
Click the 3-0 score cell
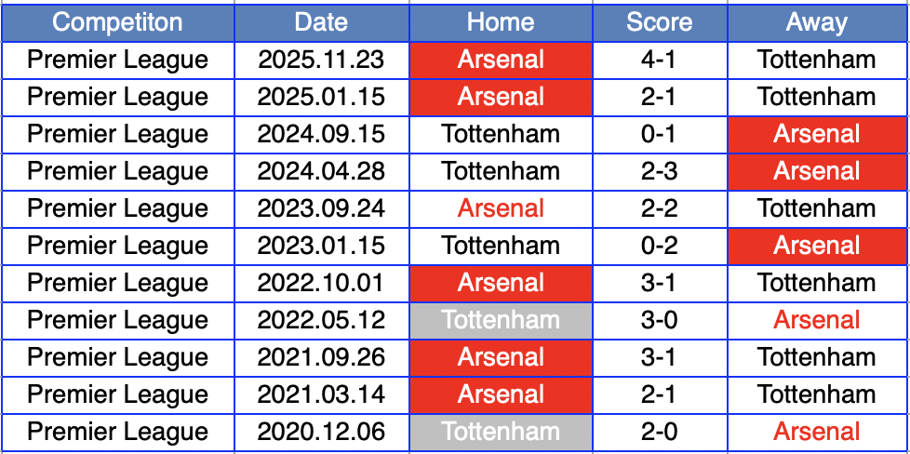click(660, 320)
